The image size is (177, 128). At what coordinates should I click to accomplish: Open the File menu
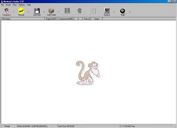click(2, 5)
